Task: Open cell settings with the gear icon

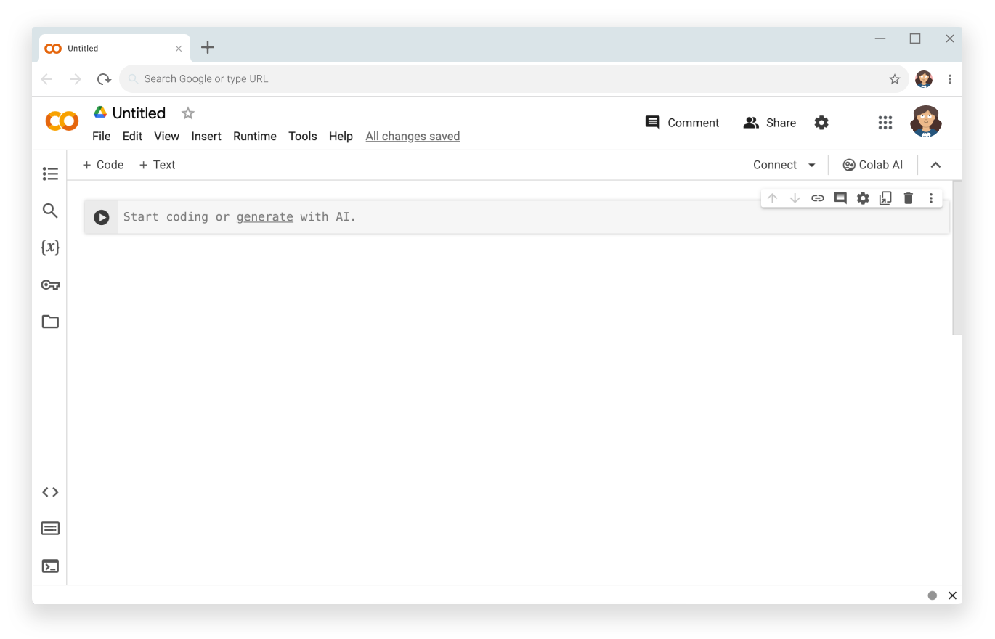Action: point(862,198)
